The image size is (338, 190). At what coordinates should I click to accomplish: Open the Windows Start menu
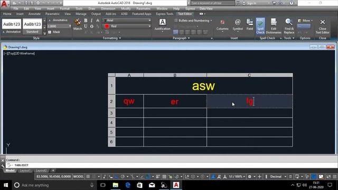pos(6,185)
